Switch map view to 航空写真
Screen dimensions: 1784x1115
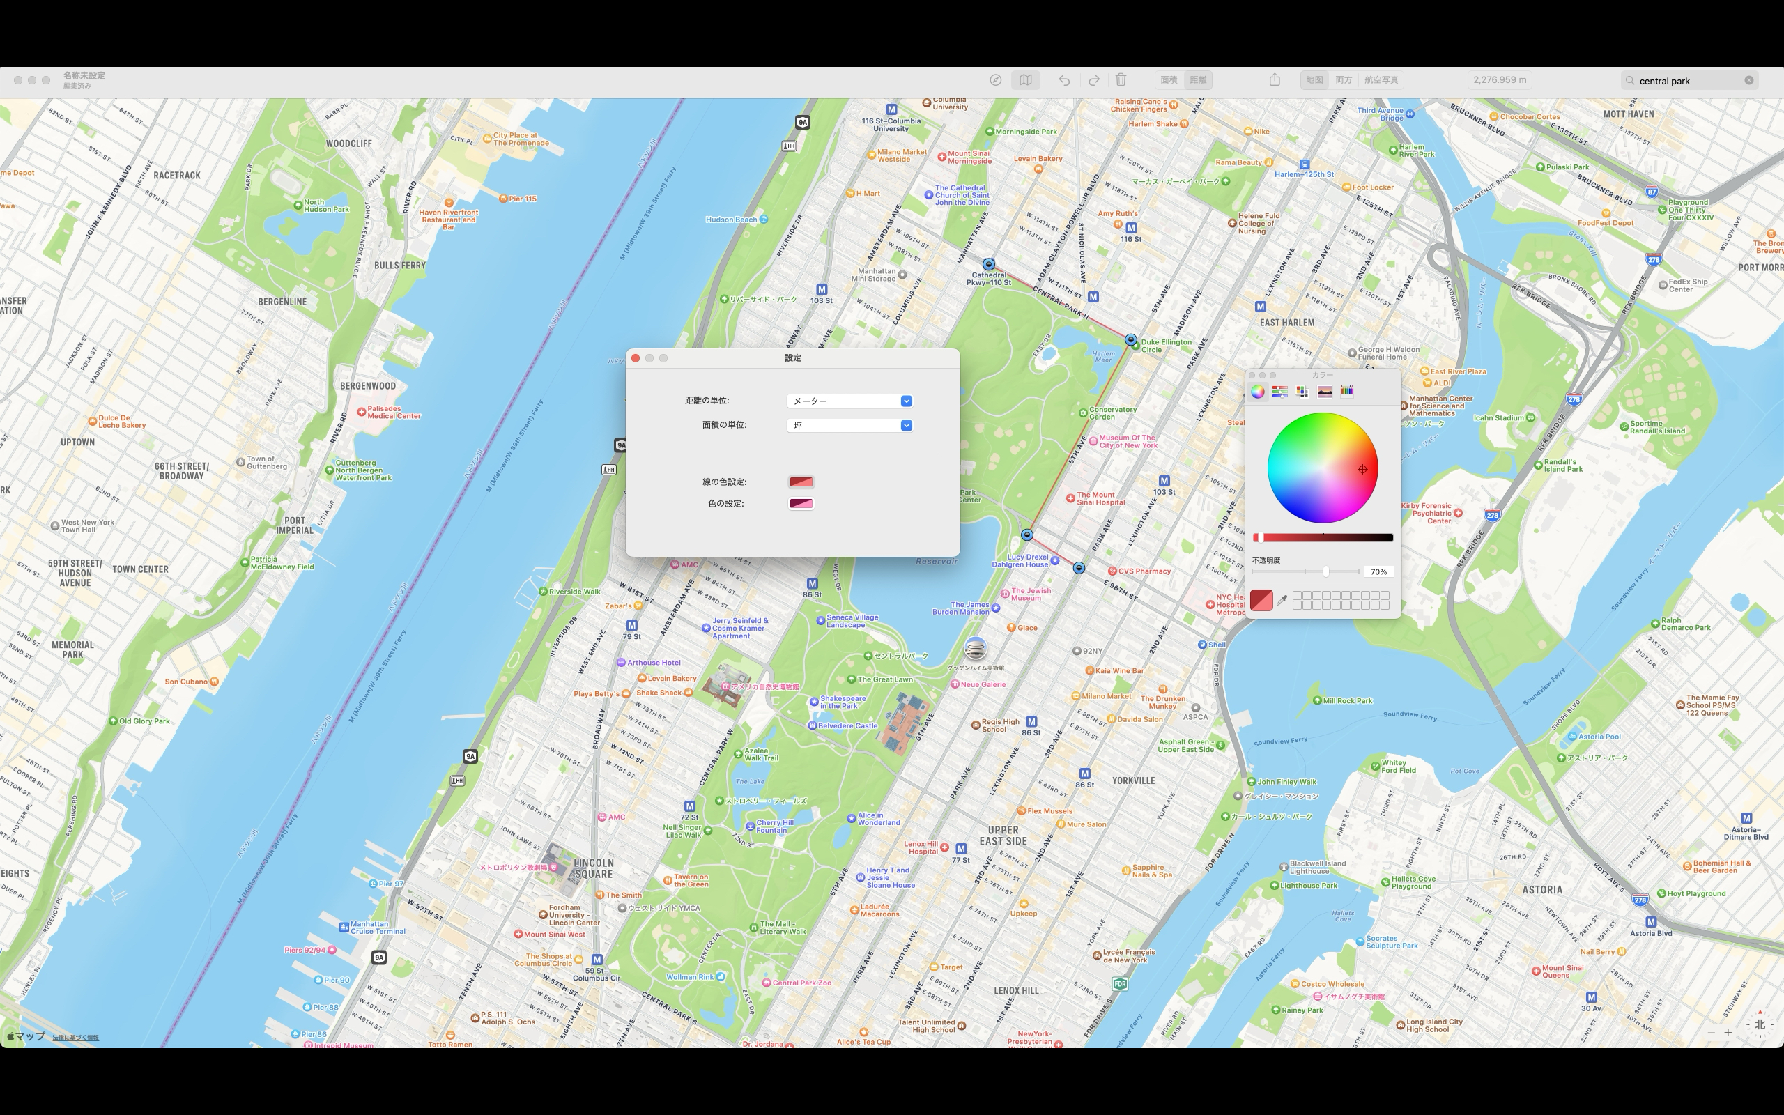pos(1381,79)
